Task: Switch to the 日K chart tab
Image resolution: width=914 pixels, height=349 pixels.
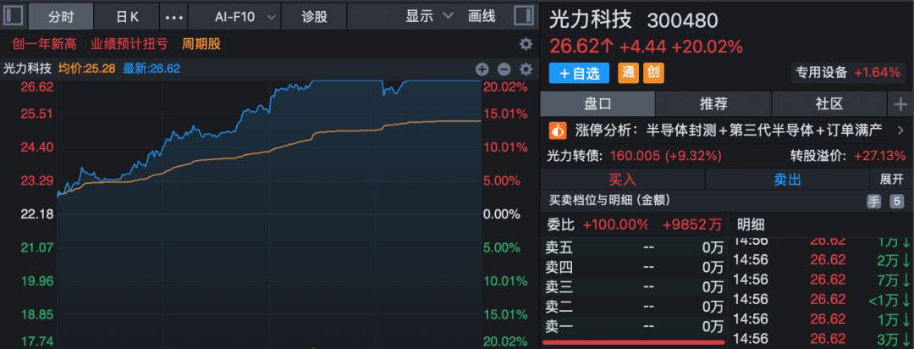Action: pyautogui.click(x=128, y=16)
